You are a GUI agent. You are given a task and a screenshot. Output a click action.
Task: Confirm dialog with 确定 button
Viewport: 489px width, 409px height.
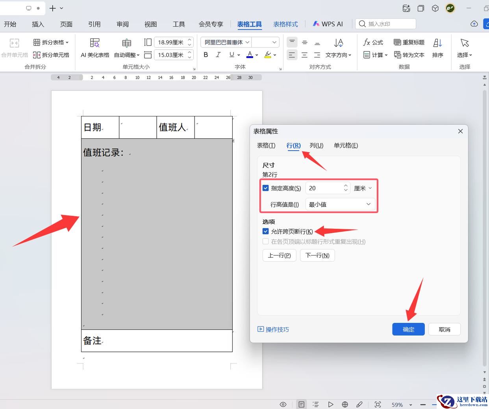click(x=408, y=330)
